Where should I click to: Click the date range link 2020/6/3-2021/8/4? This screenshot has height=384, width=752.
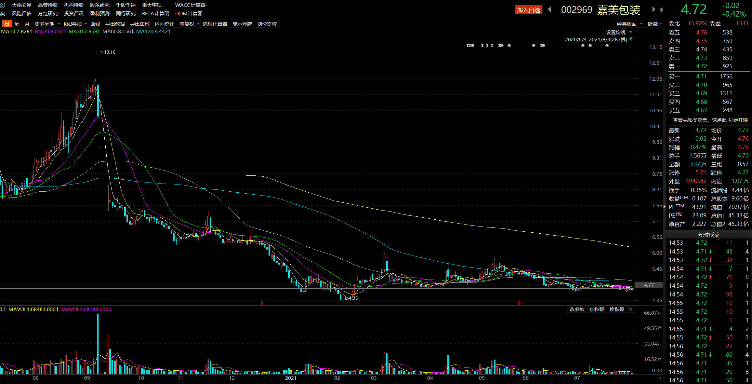point(596,39)
